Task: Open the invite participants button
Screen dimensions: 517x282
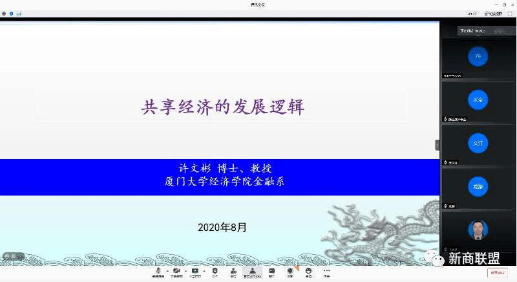Action: pyautogui.click(x=233, y=272)
